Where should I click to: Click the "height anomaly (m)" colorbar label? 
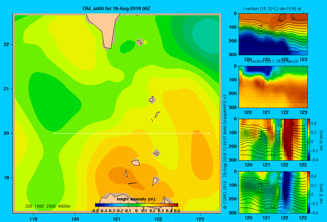pyautogui.click(x=136, y=199)
